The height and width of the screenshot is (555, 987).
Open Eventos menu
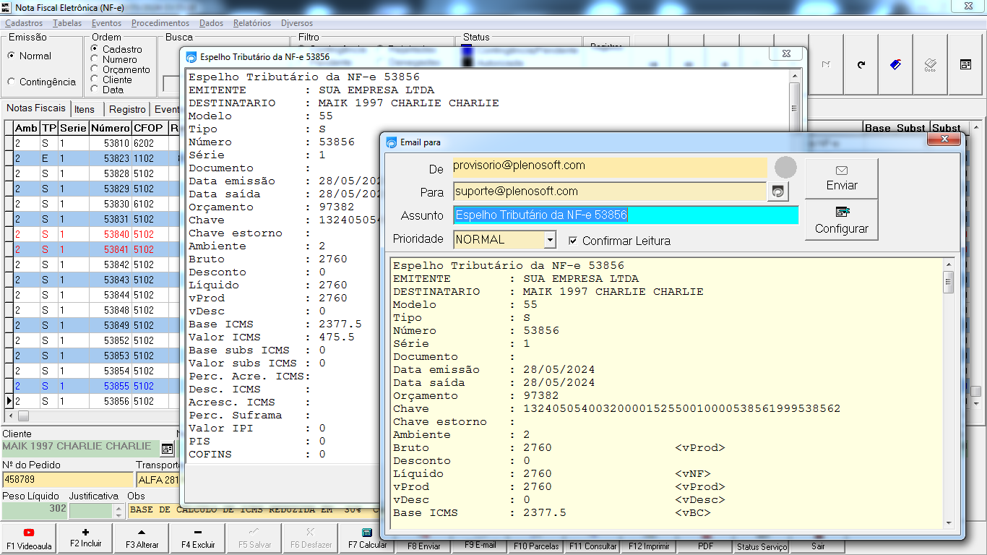click(106, 23)
